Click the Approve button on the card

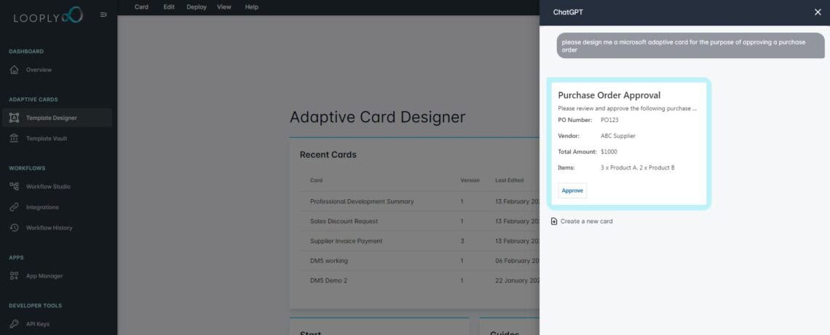click(572, 190)
